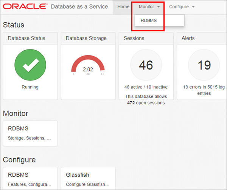Go to the Home tab
227x190 pixels.
tap(123, 7)
